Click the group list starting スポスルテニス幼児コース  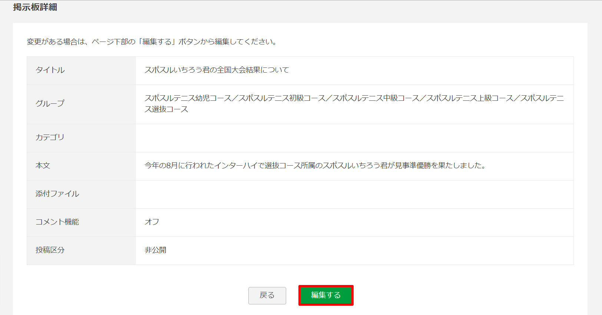(x=354, y=104)
